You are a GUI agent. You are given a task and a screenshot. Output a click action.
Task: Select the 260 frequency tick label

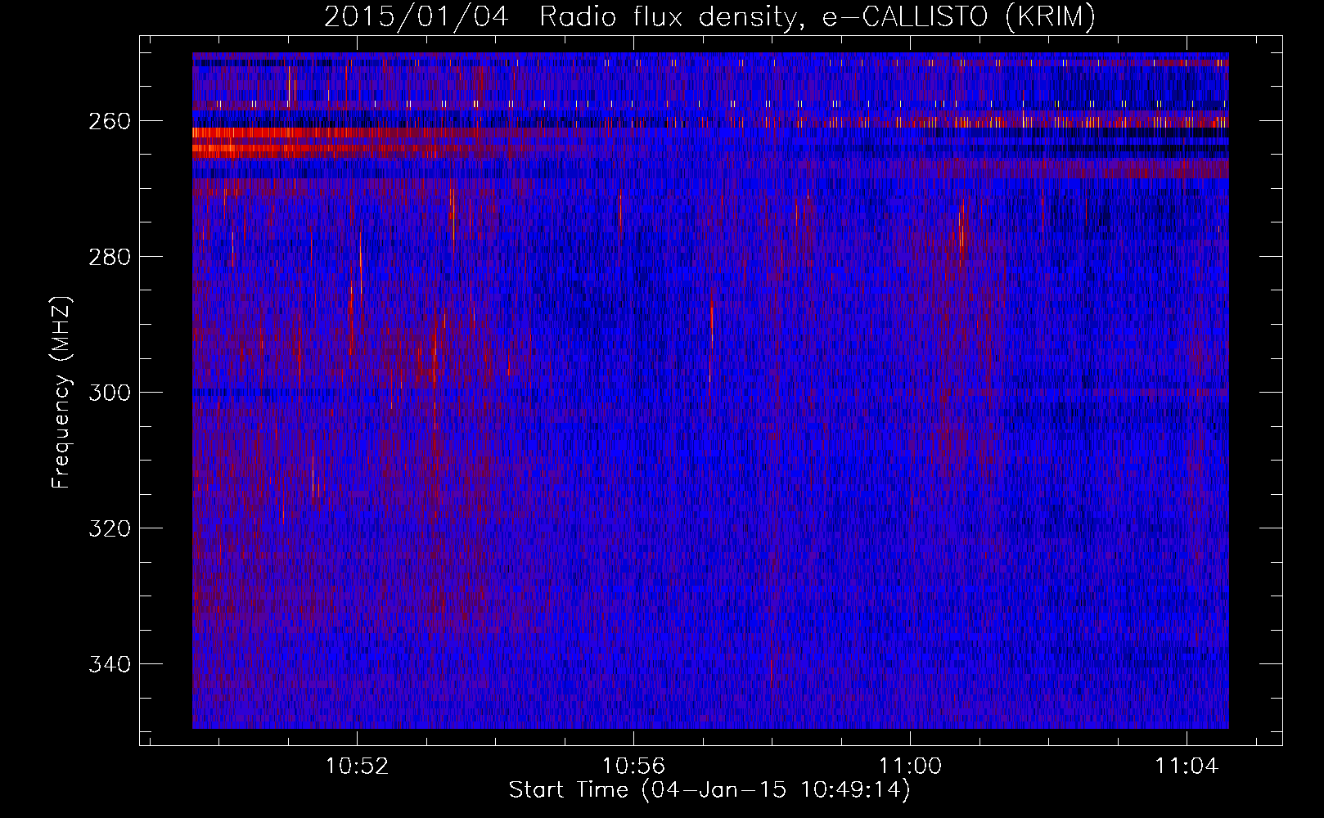tap(109, 121)
